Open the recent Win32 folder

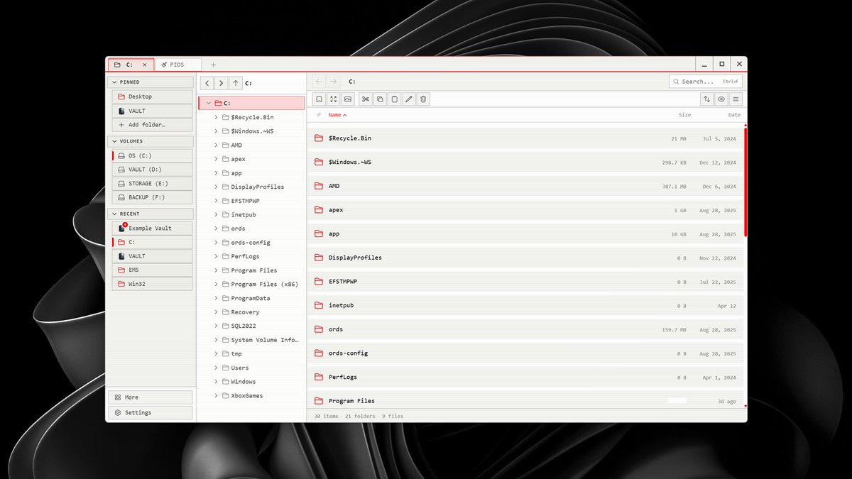coord(152,284)
